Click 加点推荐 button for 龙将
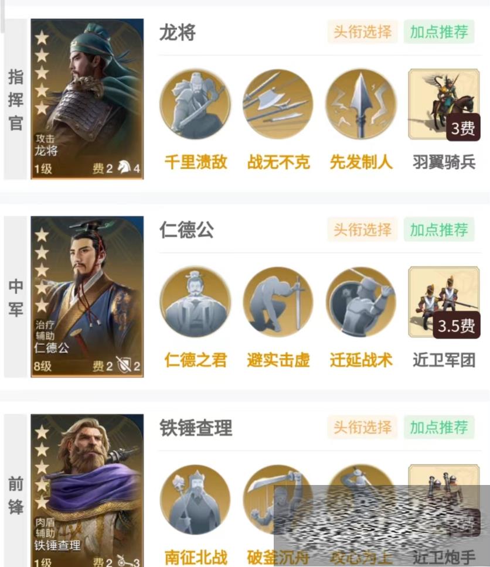This screenshot has width=490, height=567. point(439,32)
